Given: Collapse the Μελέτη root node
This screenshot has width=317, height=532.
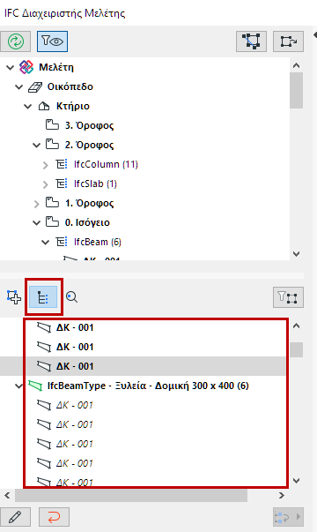Looking at the screenshot, I should pos(11,68).
